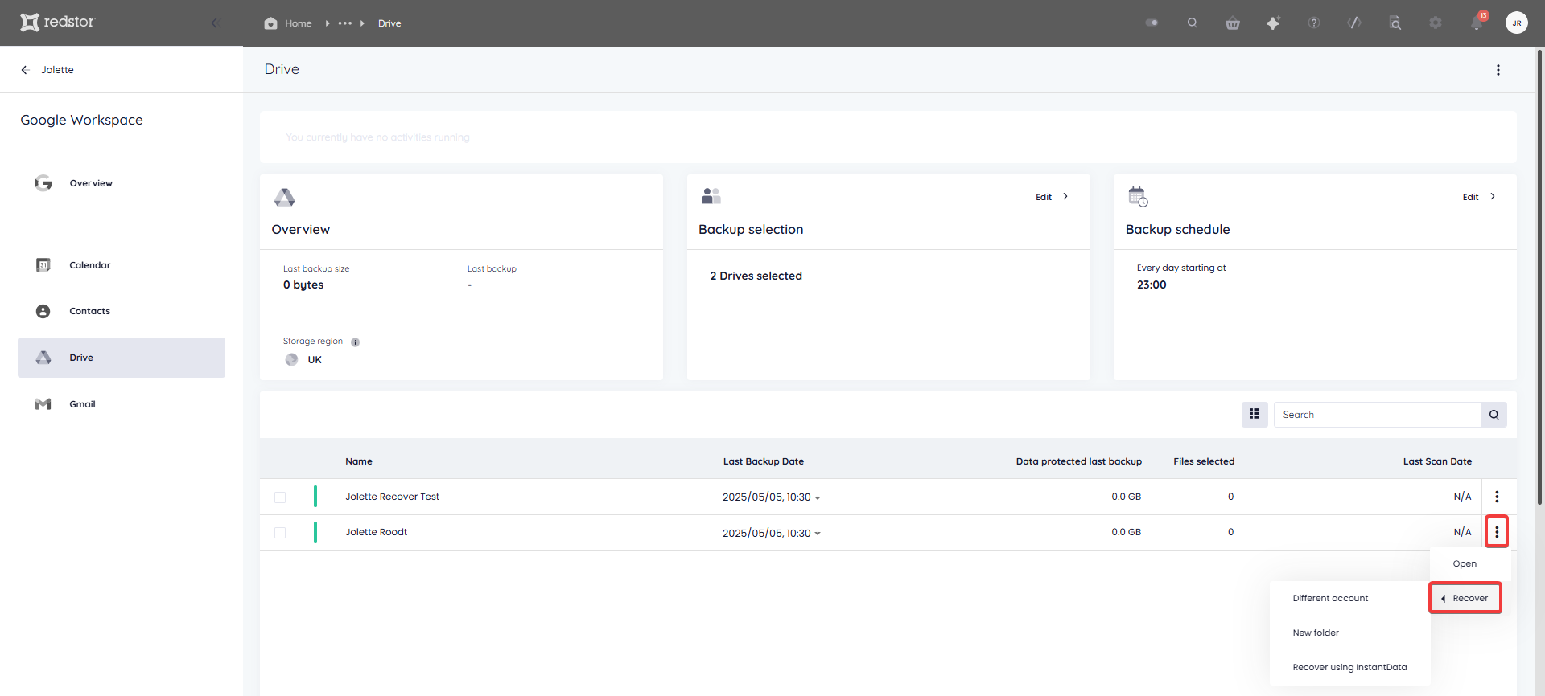Click the UK region globe icon
The width and height of the screenshot is (1545, 696).
point(291,360)
